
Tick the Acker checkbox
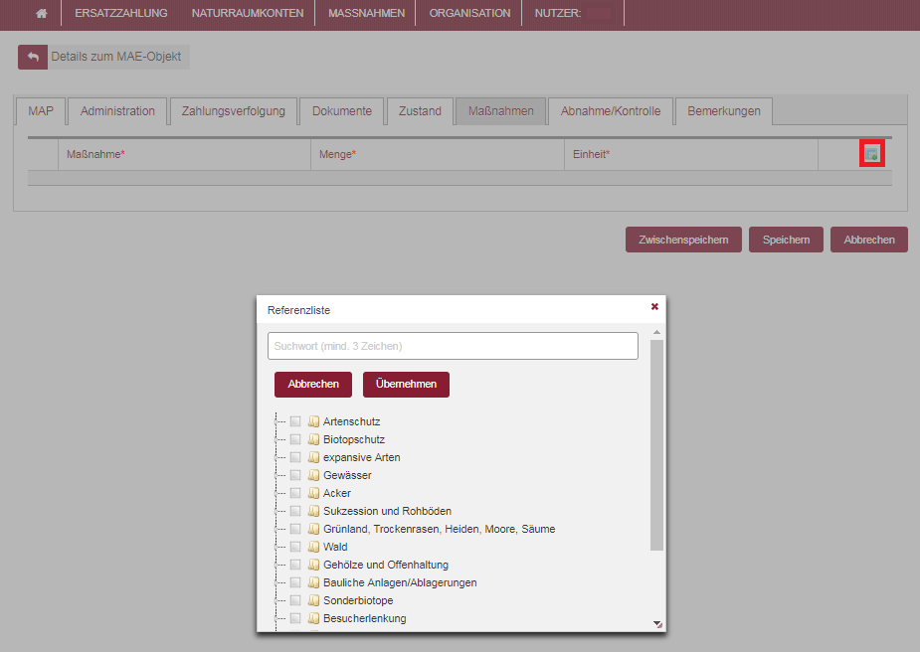click(x=295, y=493)
